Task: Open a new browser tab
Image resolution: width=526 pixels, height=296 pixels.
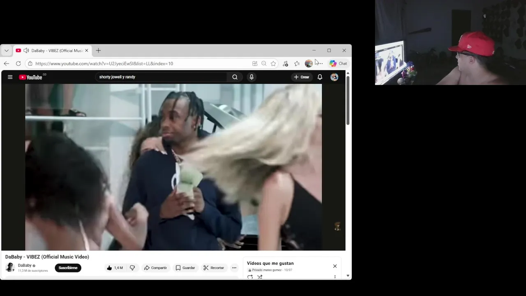Action: click(98, 51)
